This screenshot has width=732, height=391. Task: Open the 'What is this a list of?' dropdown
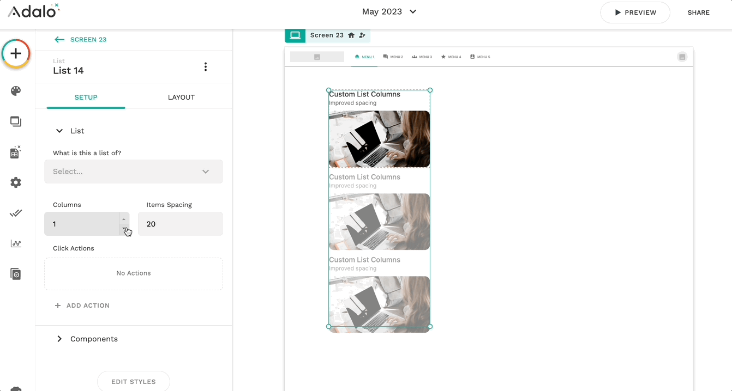click(x=134, y=172)
